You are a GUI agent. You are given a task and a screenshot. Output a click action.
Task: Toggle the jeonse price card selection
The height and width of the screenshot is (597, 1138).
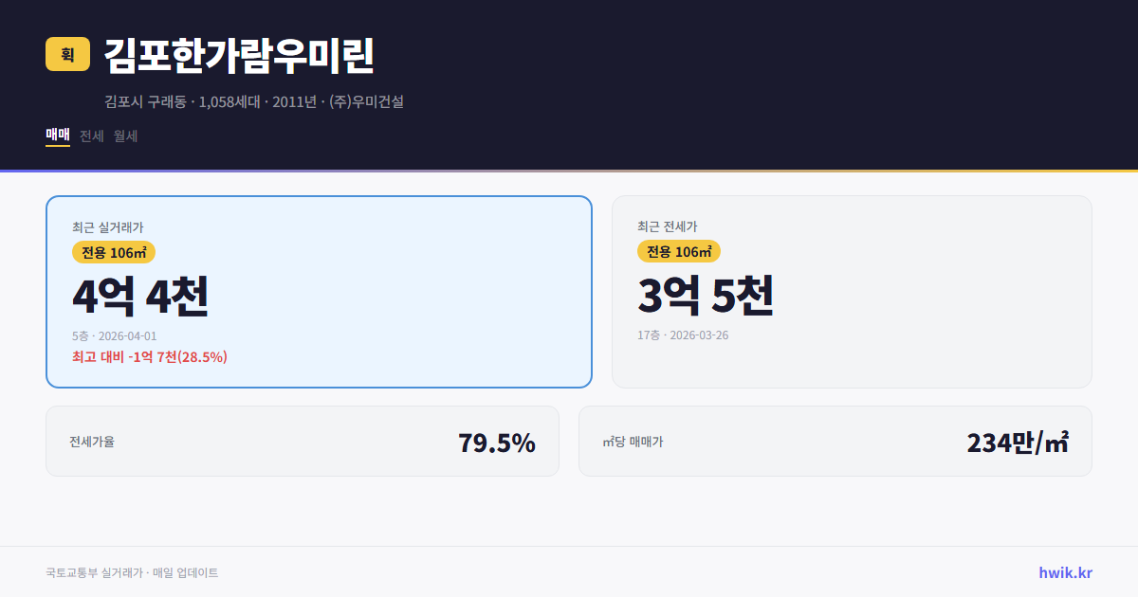(852, 291)
